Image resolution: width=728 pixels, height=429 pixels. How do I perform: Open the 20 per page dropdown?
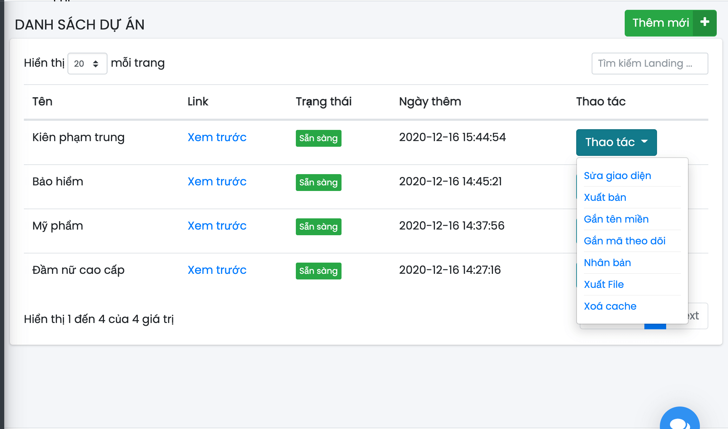pyautogui.click(x=87, y=64)
